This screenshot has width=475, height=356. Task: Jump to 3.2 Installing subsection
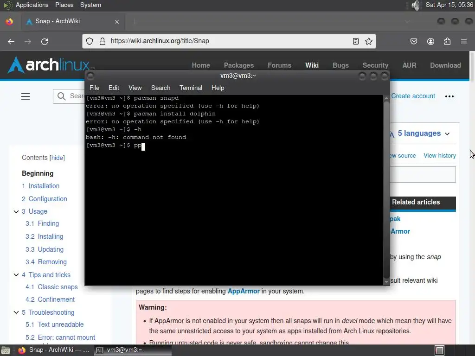coord(44,236)
